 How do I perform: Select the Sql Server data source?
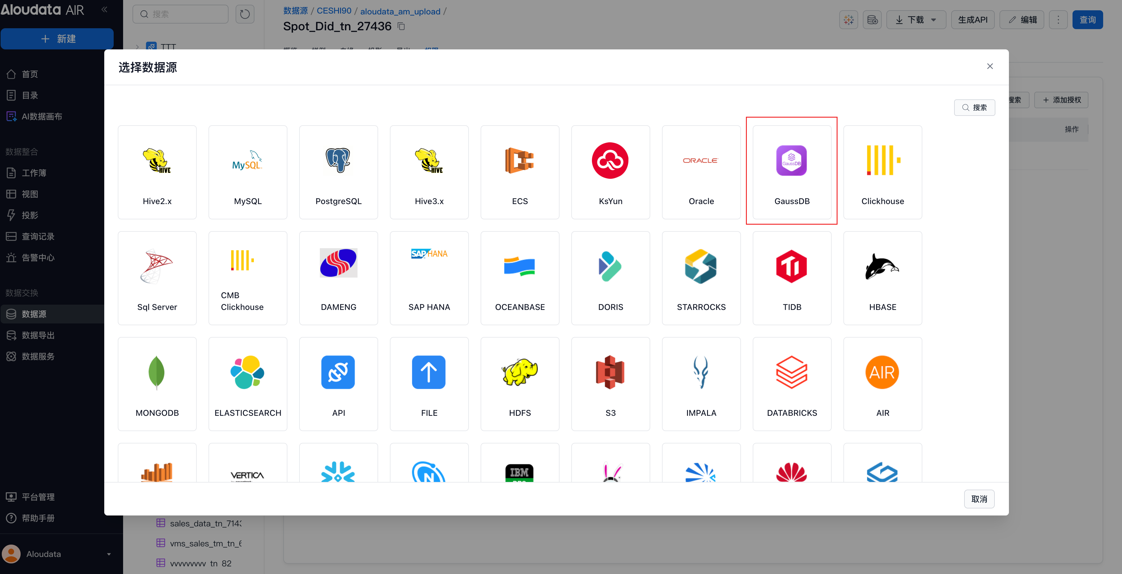[157, 278]
